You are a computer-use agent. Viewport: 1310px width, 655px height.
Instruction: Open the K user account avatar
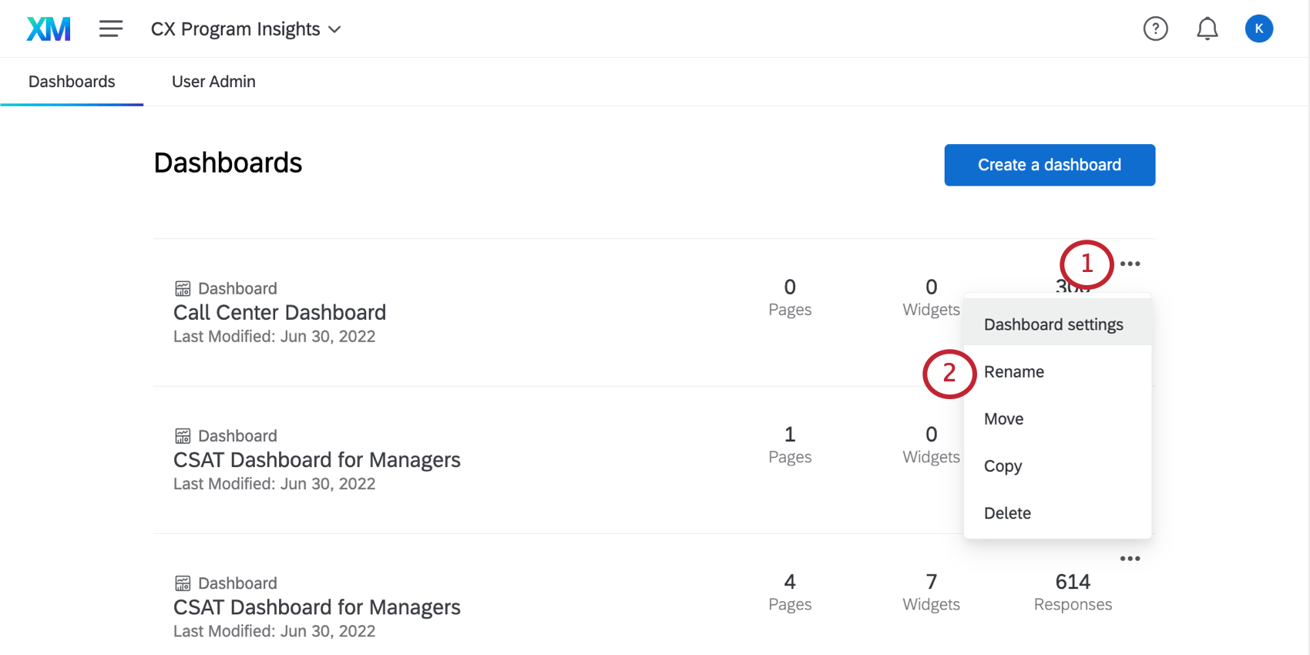click(1258, 29)
